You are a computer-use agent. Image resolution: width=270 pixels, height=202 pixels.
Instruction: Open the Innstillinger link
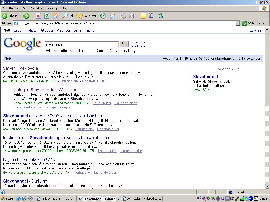pos(138,46)
